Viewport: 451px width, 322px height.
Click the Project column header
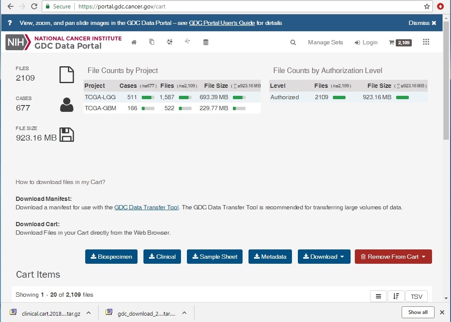95,86
